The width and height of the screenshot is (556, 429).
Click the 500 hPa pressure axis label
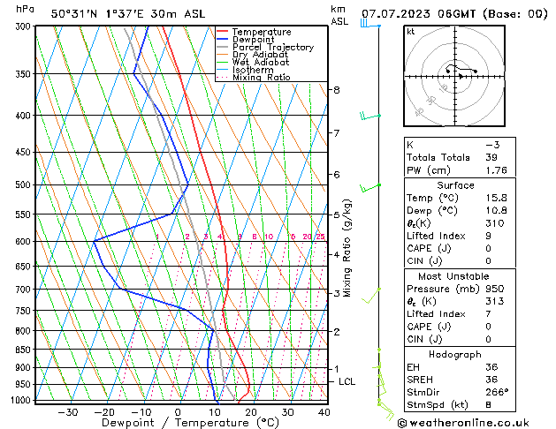(23, 184)
